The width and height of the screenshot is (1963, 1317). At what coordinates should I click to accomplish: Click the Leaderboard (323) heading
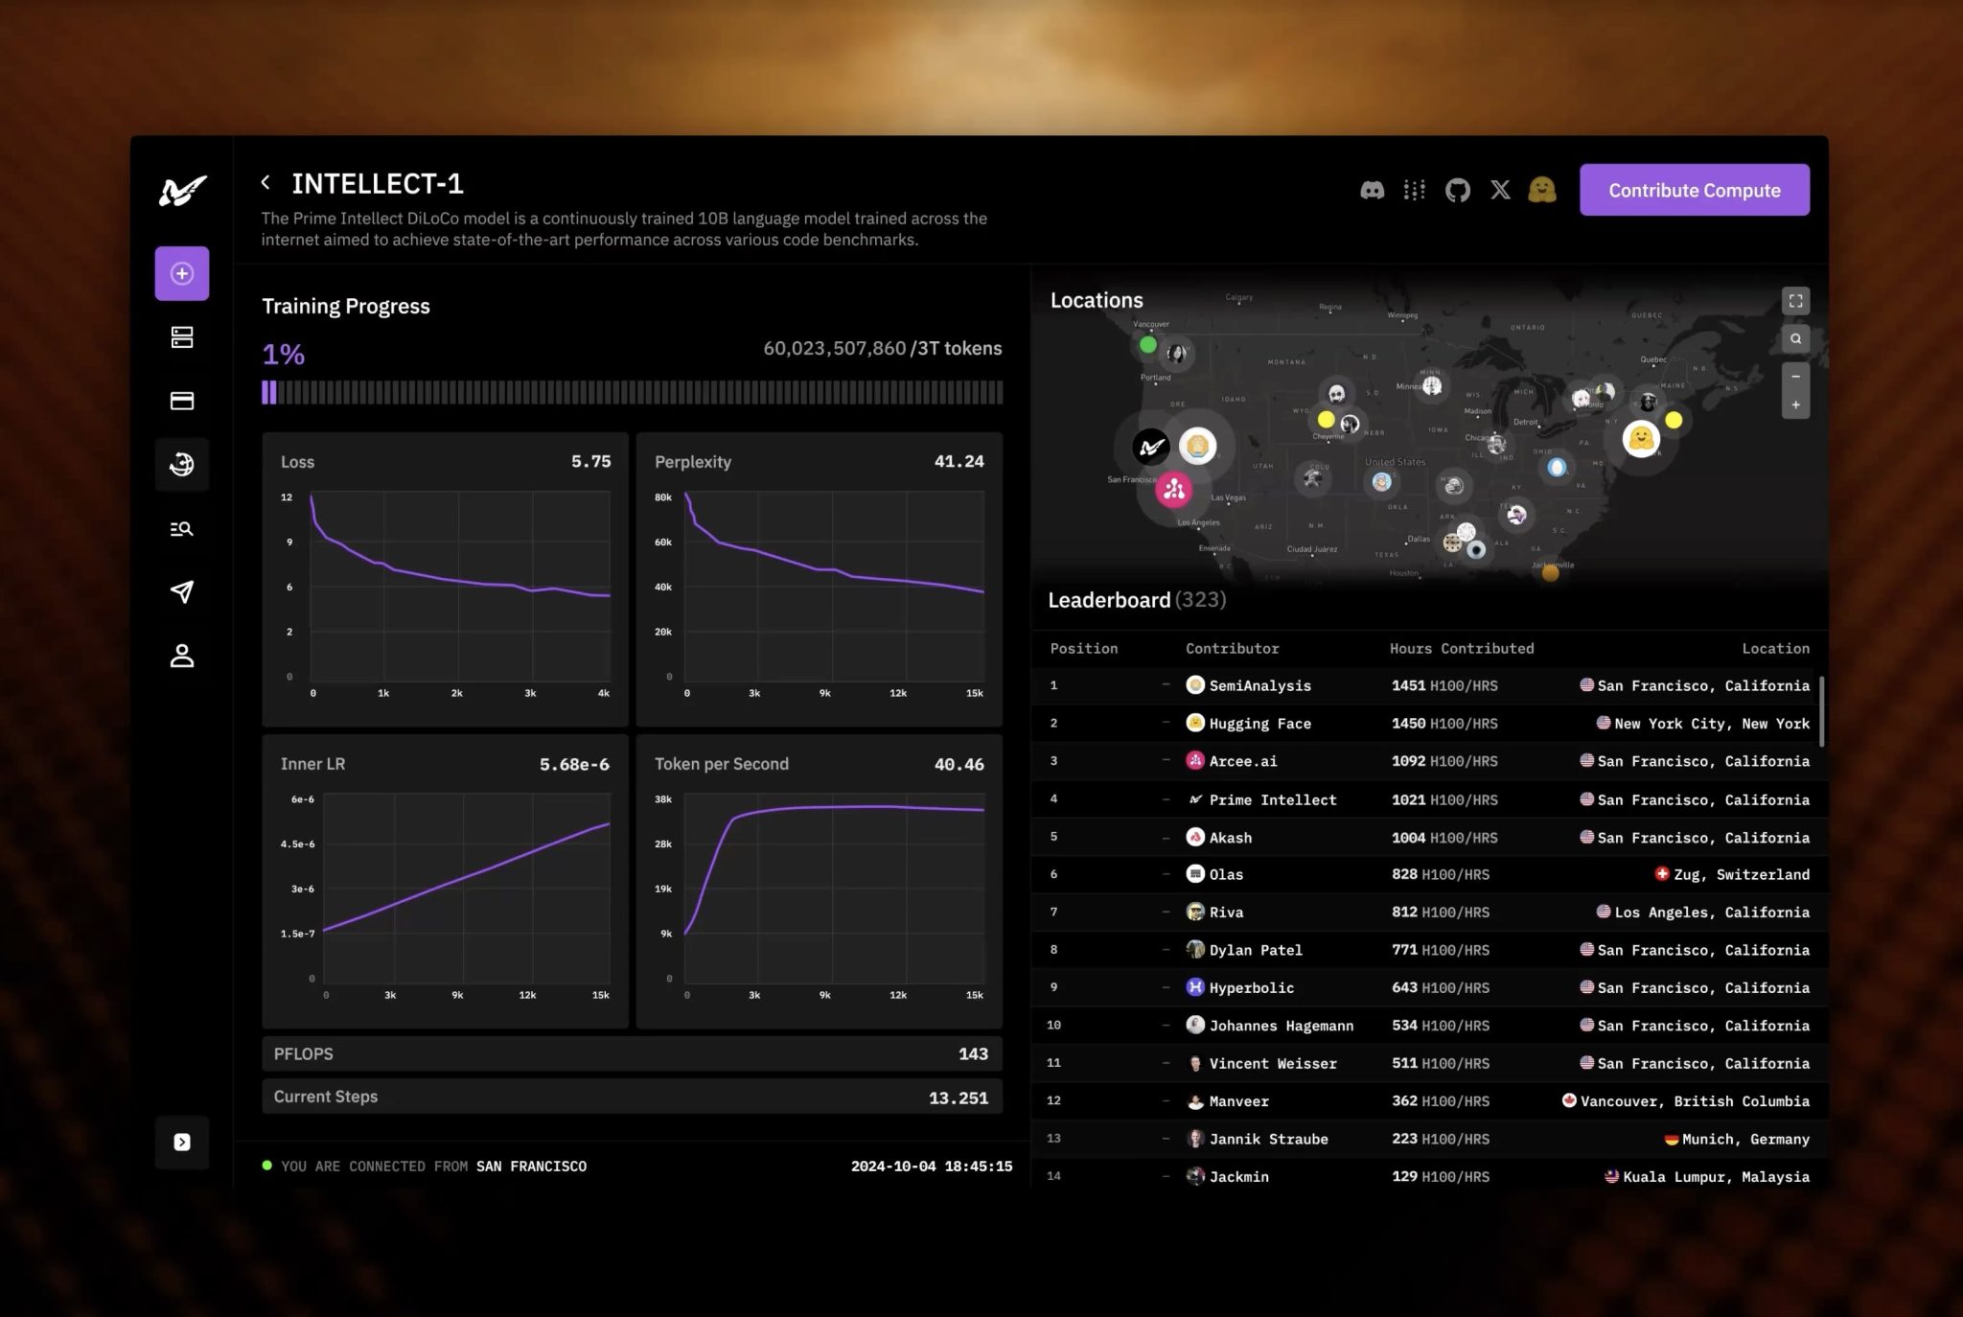click(1137, 600)
